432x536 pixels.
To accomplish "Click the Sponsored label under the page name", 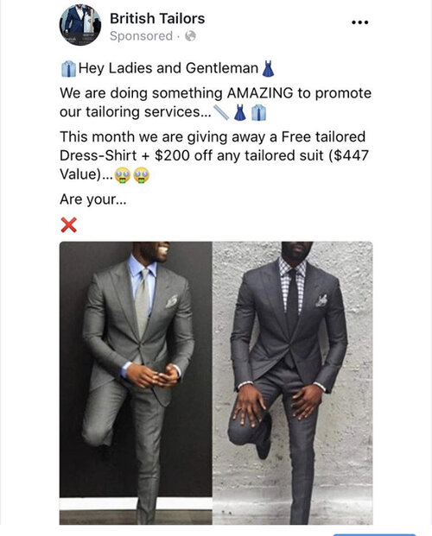I will point(141,36).
